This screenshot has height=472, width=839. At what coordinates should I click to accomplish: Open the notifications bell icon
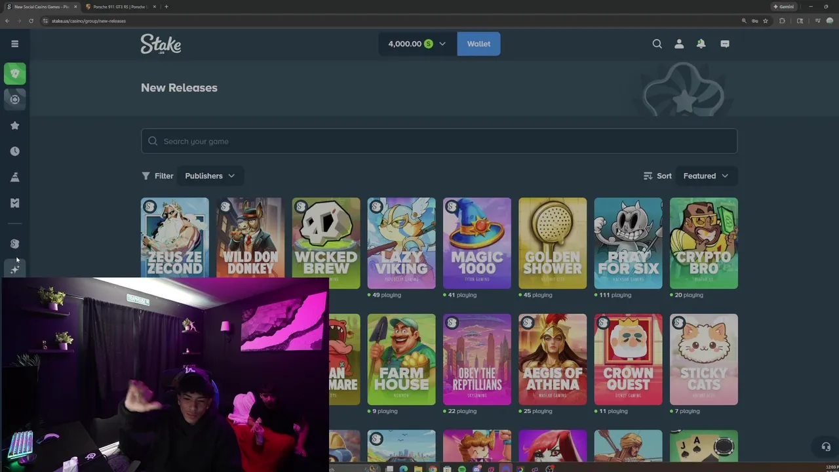[x=701, y=44]
